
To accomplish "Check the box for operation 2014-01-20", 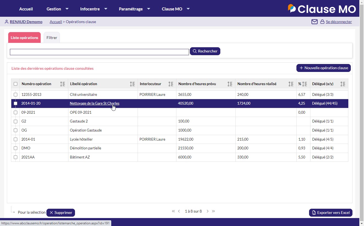I will click(x=16, y=104).
